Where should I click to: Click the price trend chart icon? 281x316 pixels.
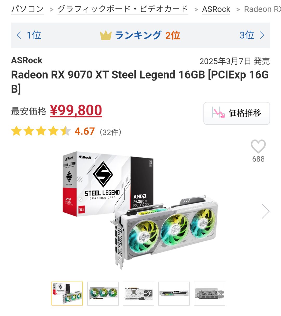[218, 113]
